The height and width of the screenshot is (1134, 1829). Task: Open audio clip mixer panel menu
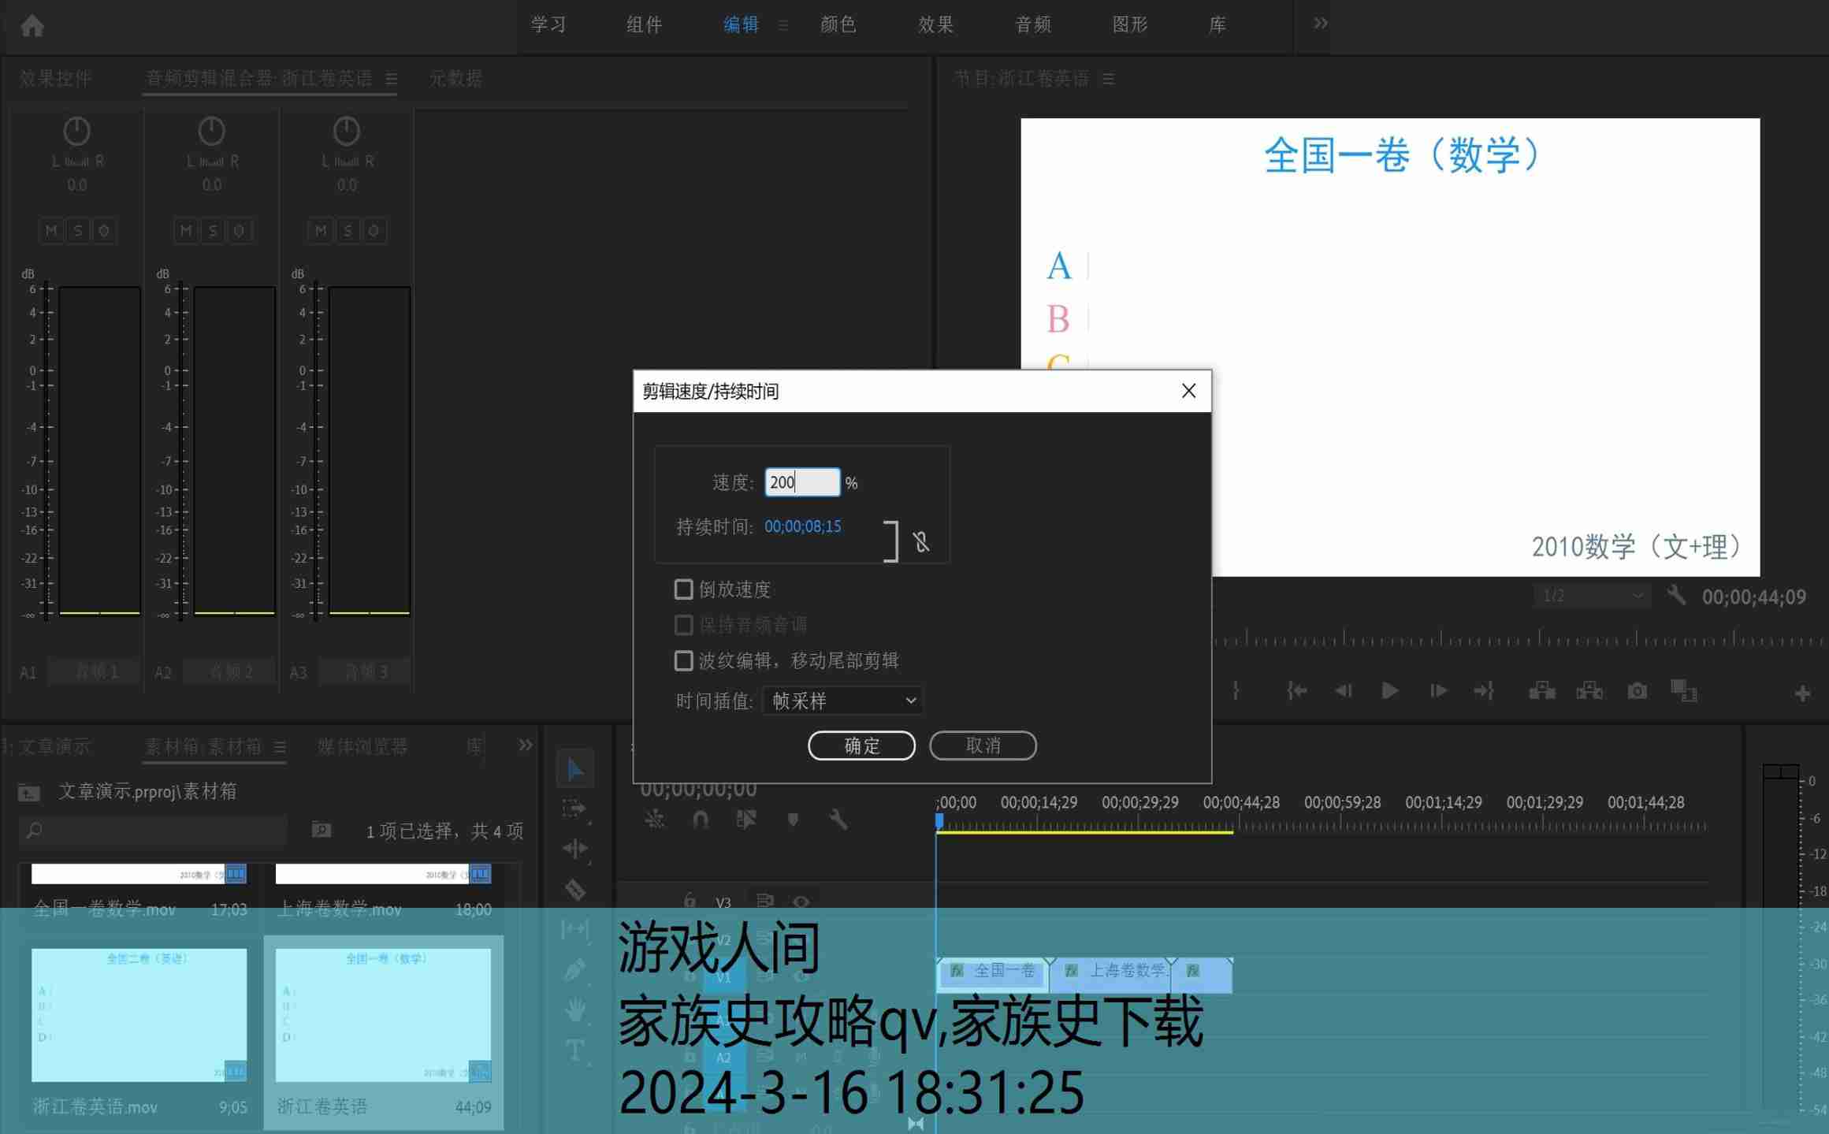coord(392,79)
